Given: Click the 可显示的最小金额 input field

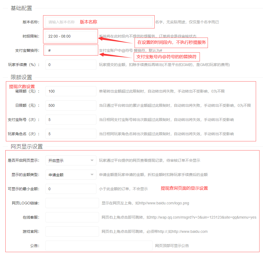Looking at the screenshot, I should [x=71, y=189].
